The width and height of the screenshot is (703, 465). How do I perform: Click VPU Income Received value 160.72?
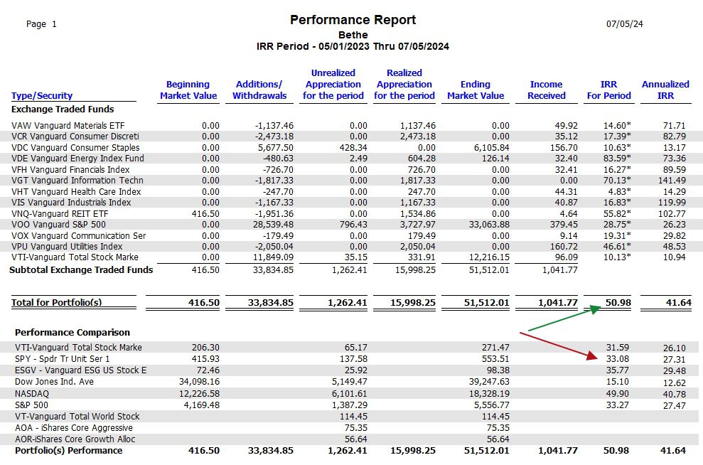[564, 246]
